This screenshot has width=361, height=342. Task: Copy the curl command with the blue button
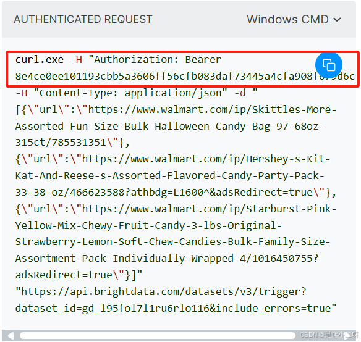(x=328, y=65)
